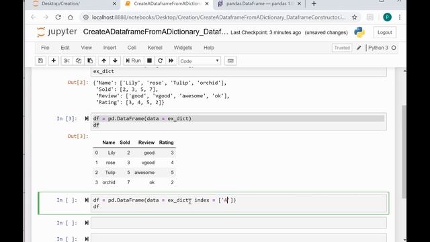This screenshot has height=242, width=430.
Task: Paste cells below icon
Action: pos(90,61)
